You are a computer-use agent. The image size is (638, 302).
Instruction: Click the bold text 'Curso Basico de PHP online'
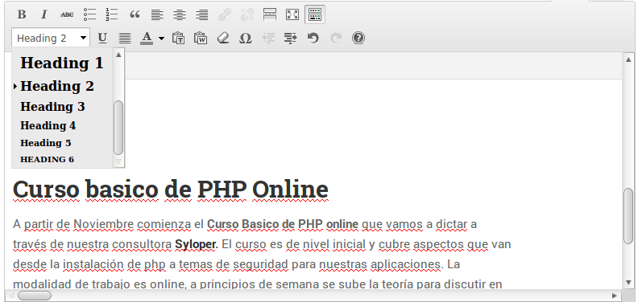tap(283, 224)
